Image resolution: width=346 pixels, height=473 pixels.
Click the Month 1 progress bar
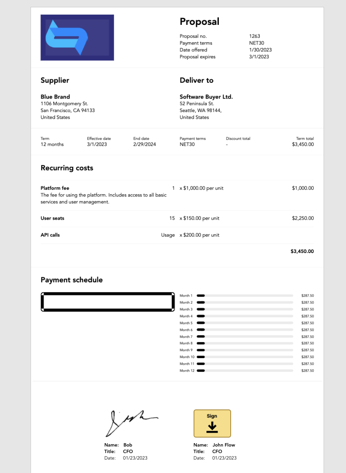(245, 295)
